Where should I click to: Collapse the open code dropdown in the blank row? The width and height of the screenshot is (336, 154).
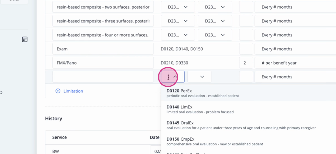click(x=175, y=77)
